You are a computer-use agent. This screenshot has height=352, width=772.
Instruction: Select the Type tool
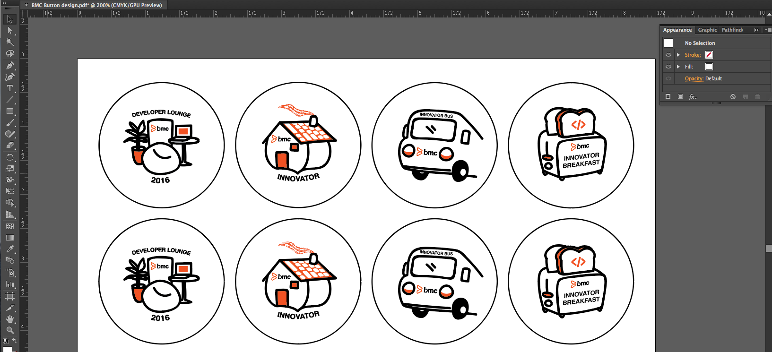point(9,88)
